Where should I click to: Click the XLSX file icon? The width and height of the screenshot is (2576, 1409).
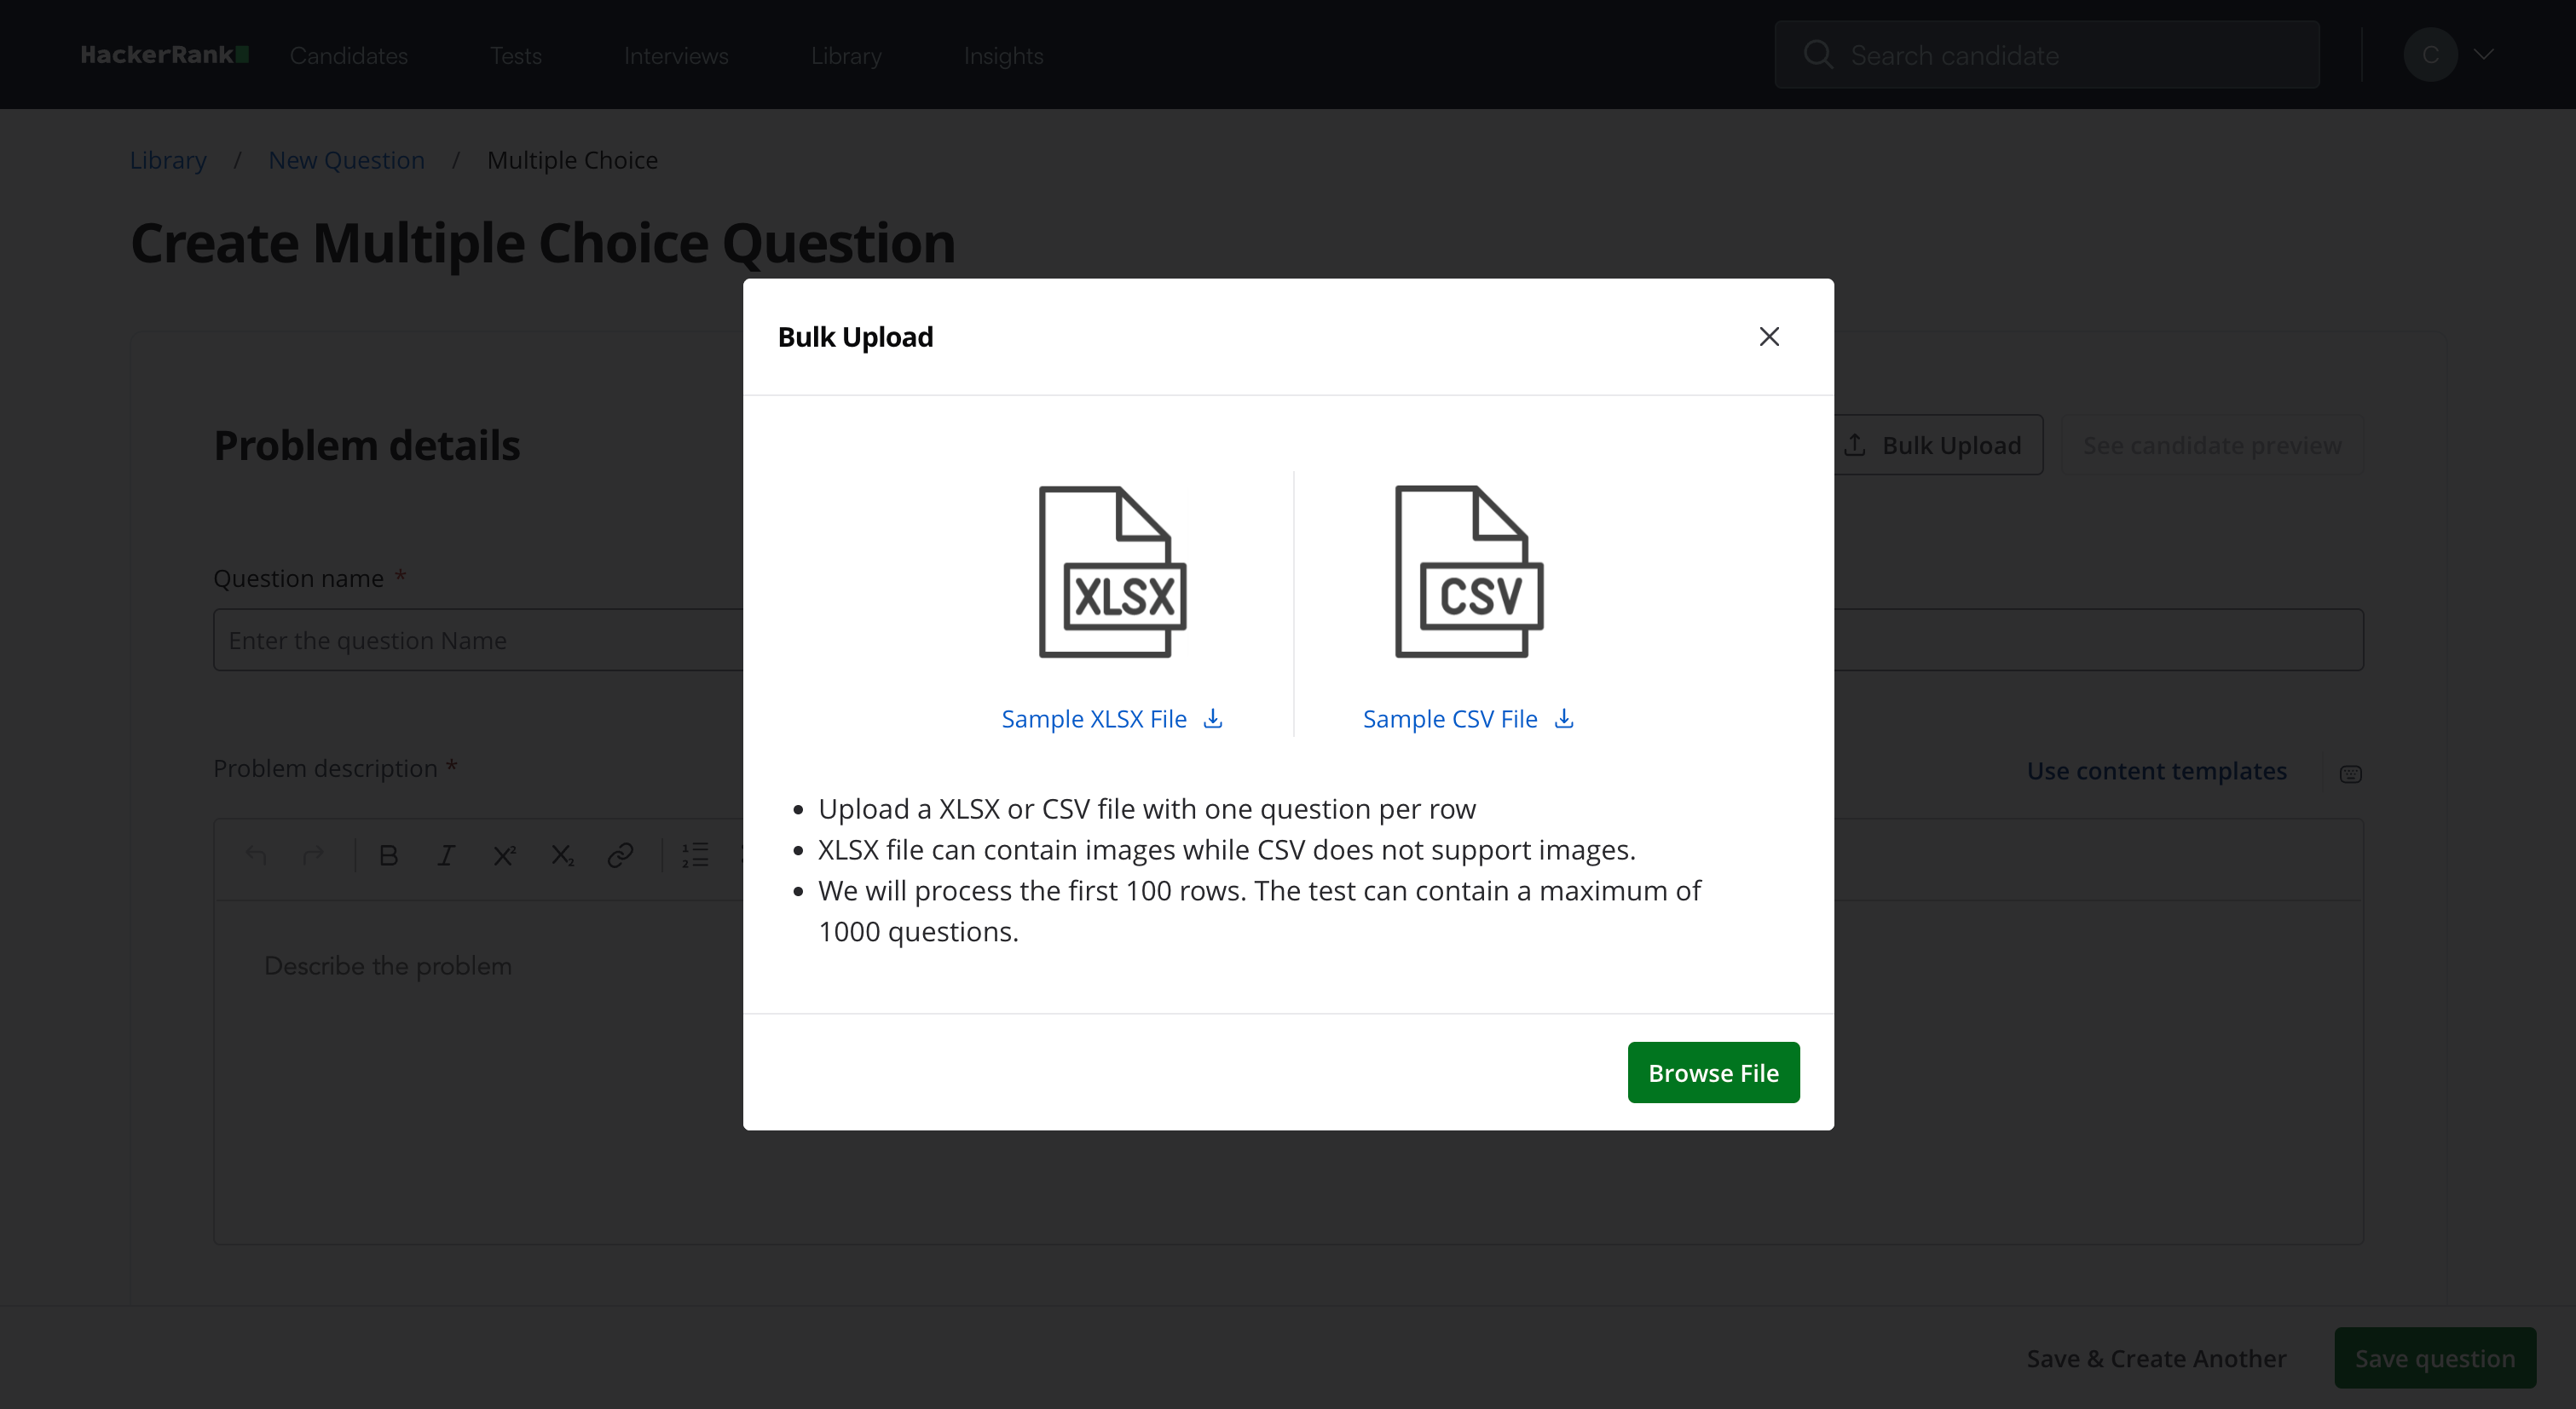click(1112, 572)
